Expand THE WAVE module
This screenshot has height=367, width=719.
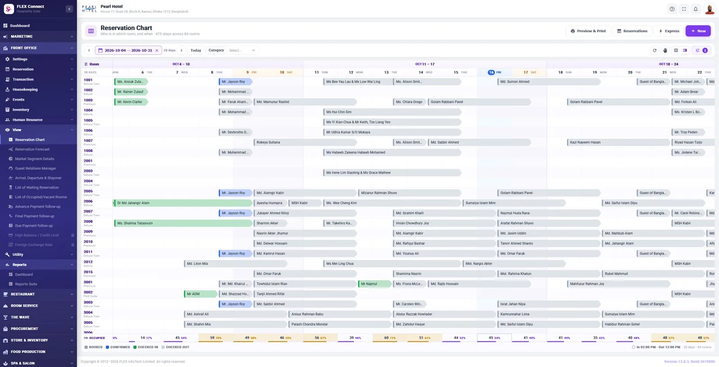(x=38, y=317)
